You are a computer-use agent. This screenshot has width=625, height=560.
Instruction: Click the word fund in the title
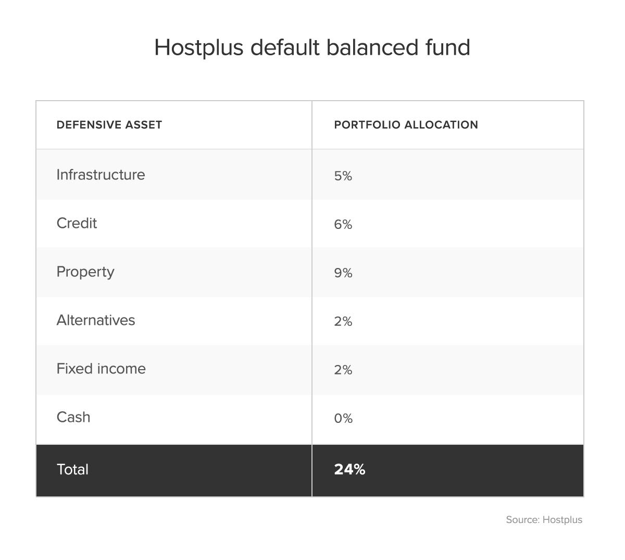click(447, 47)
